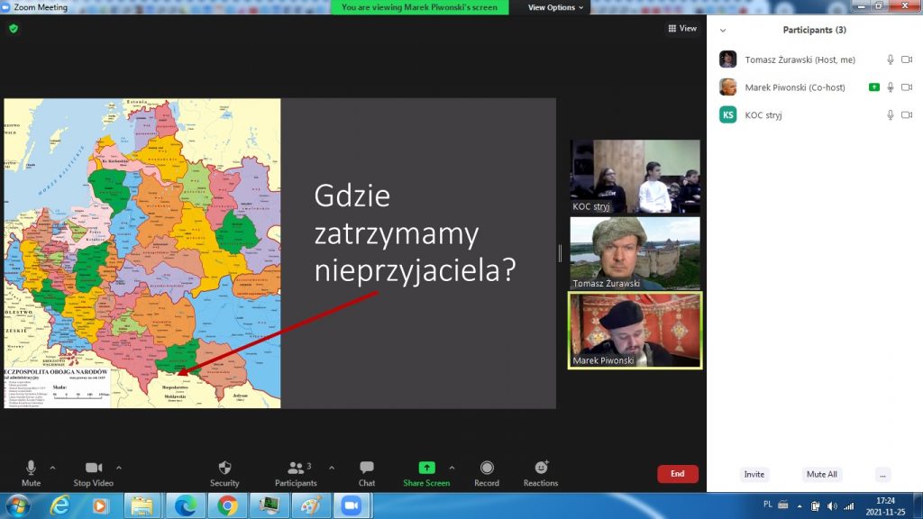This screenshot has height=519, width=923.
Task: Click the Invite button
Action: tap(754, 474)
